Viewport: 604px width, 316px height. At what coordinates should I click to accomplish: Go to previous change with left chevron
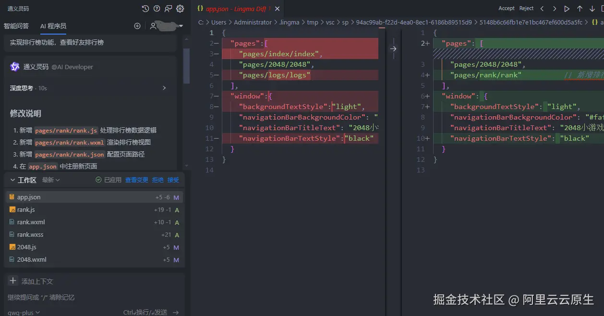542,9
